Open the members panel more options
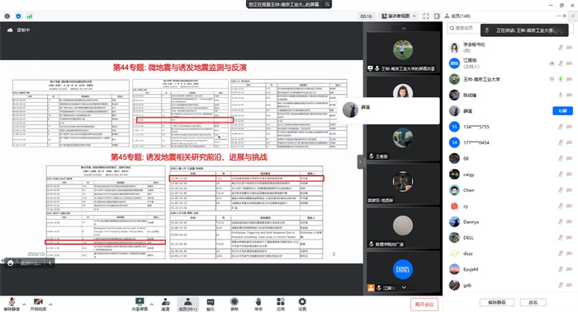 click(559, 16)
